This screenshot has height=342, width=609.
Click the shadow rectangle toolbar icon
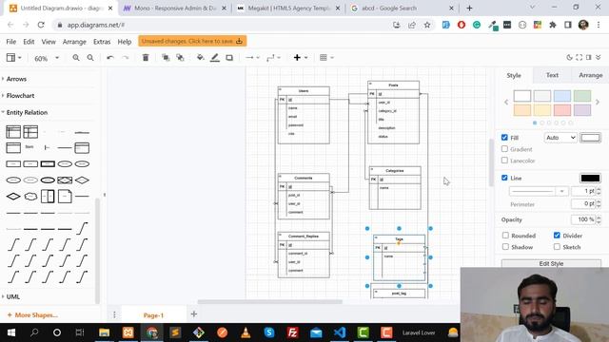[229, 57]
